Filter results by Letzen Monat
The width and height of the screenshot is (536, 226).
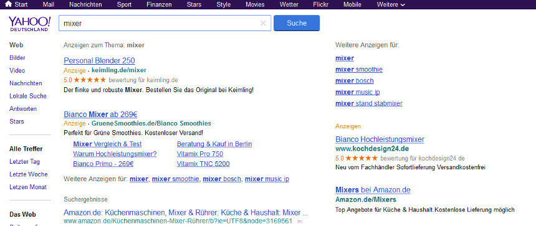pos(28,187)
